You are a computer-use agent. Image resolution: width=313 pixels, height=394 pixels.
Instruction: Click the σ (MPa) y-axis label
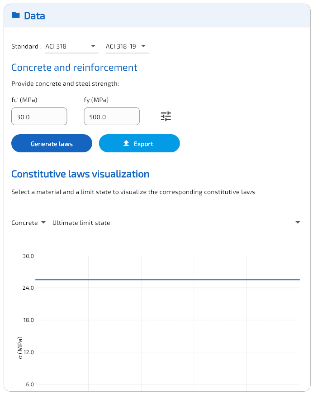tap(20, 348)
